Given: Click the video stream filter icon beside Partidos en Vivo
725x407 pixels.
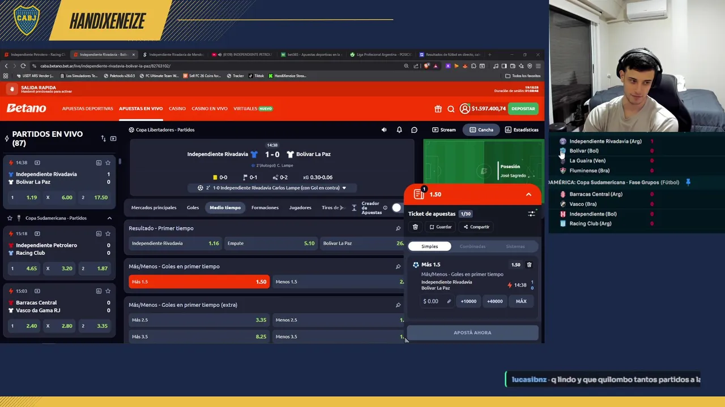Looking at the screenshot, I should (x=113, y=138).
